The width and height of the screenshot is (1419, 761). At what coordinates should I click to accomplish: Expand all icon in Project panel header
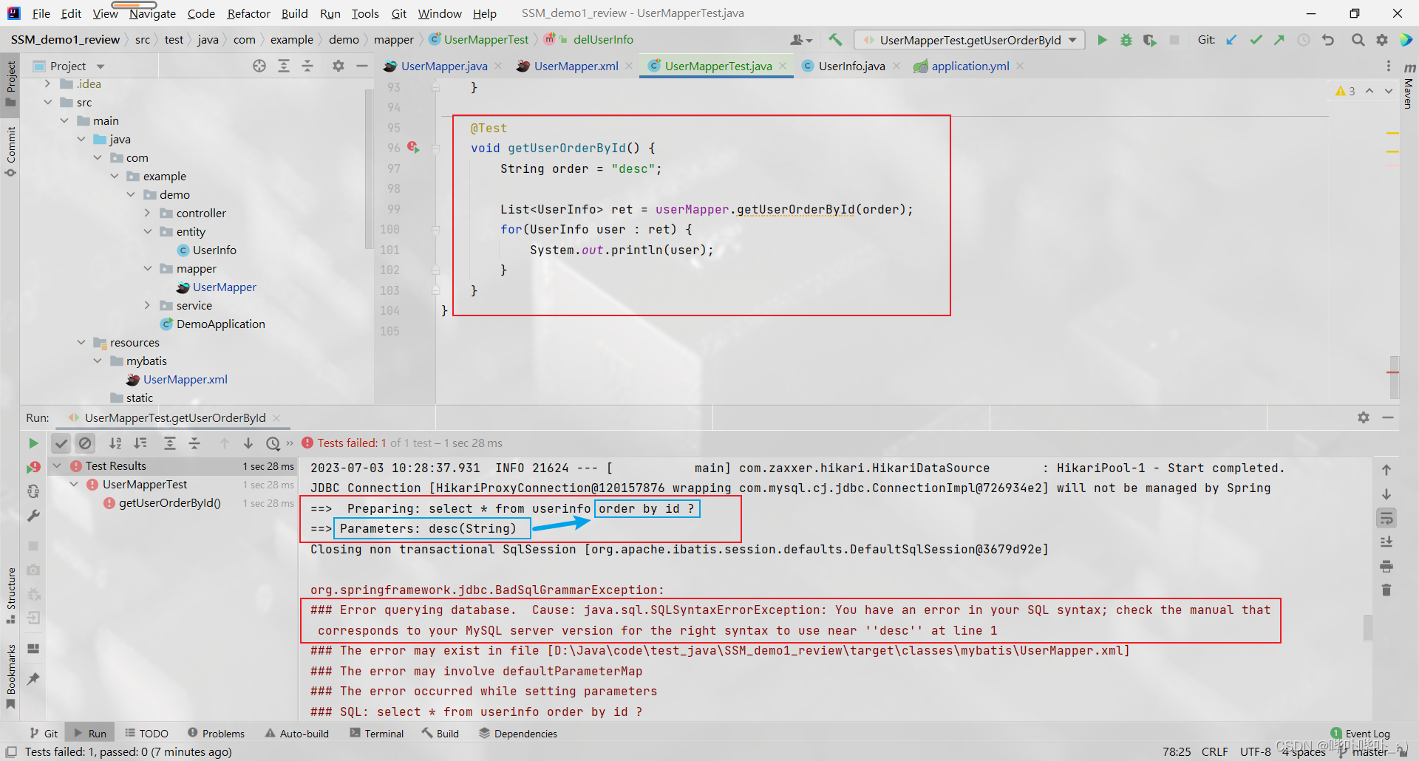point(283,66)
